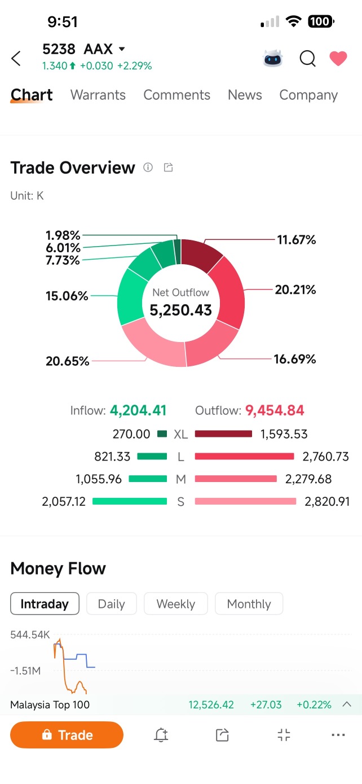
Task: Tap the collapse fullscreen icon
Action: [284, 735]
